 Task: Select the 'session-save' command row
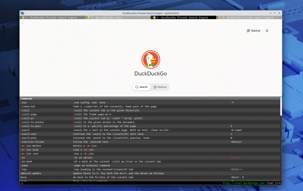(150, 154)
